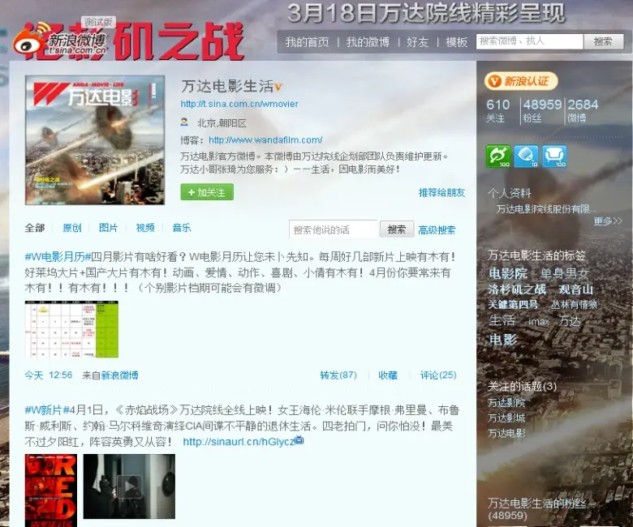Play the video thumbnail in the 赤焰战场 post
The image size is (633, 527).
(x=129, y=486)
